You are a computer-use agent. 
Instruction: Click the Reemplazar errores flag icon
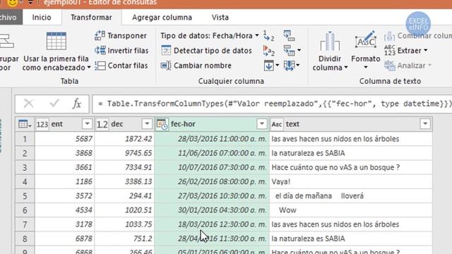pyautogui.click(x=268, y=51)
